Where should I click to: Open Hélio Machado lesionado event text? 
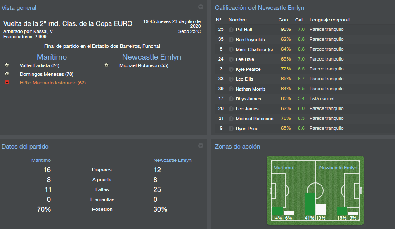(53, 83)
